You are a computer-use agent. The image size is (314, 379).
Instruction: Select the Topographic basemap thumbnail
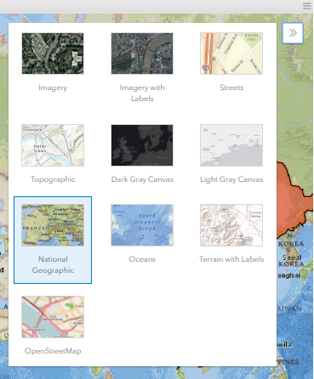pos(53,145)
